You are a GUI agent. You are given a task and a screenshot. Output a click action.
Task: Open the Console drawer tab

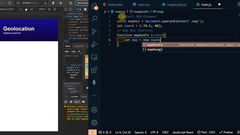[x=74, y=97]
